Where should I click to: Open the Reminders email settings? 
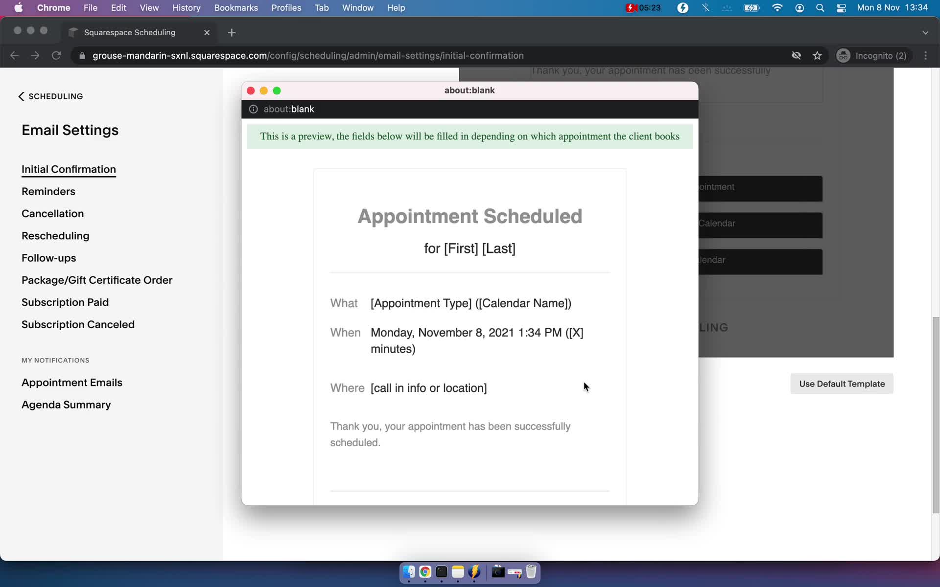[x=48, y=191]
